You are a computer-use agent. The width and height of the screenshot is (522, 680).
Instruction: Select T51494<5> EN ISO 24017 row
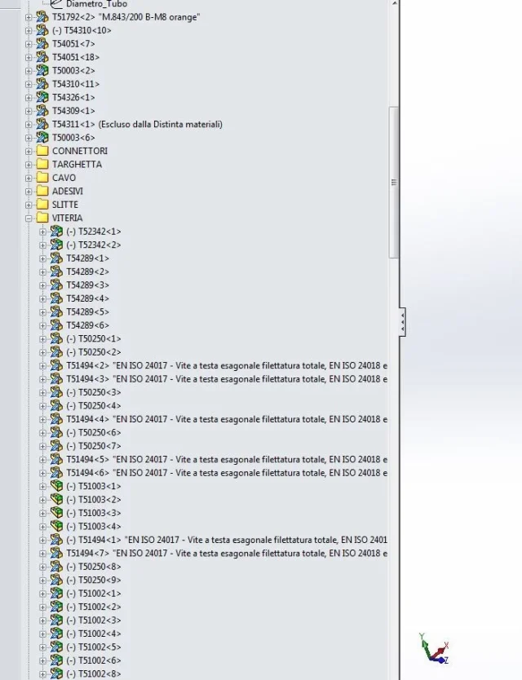click(227, 460)
